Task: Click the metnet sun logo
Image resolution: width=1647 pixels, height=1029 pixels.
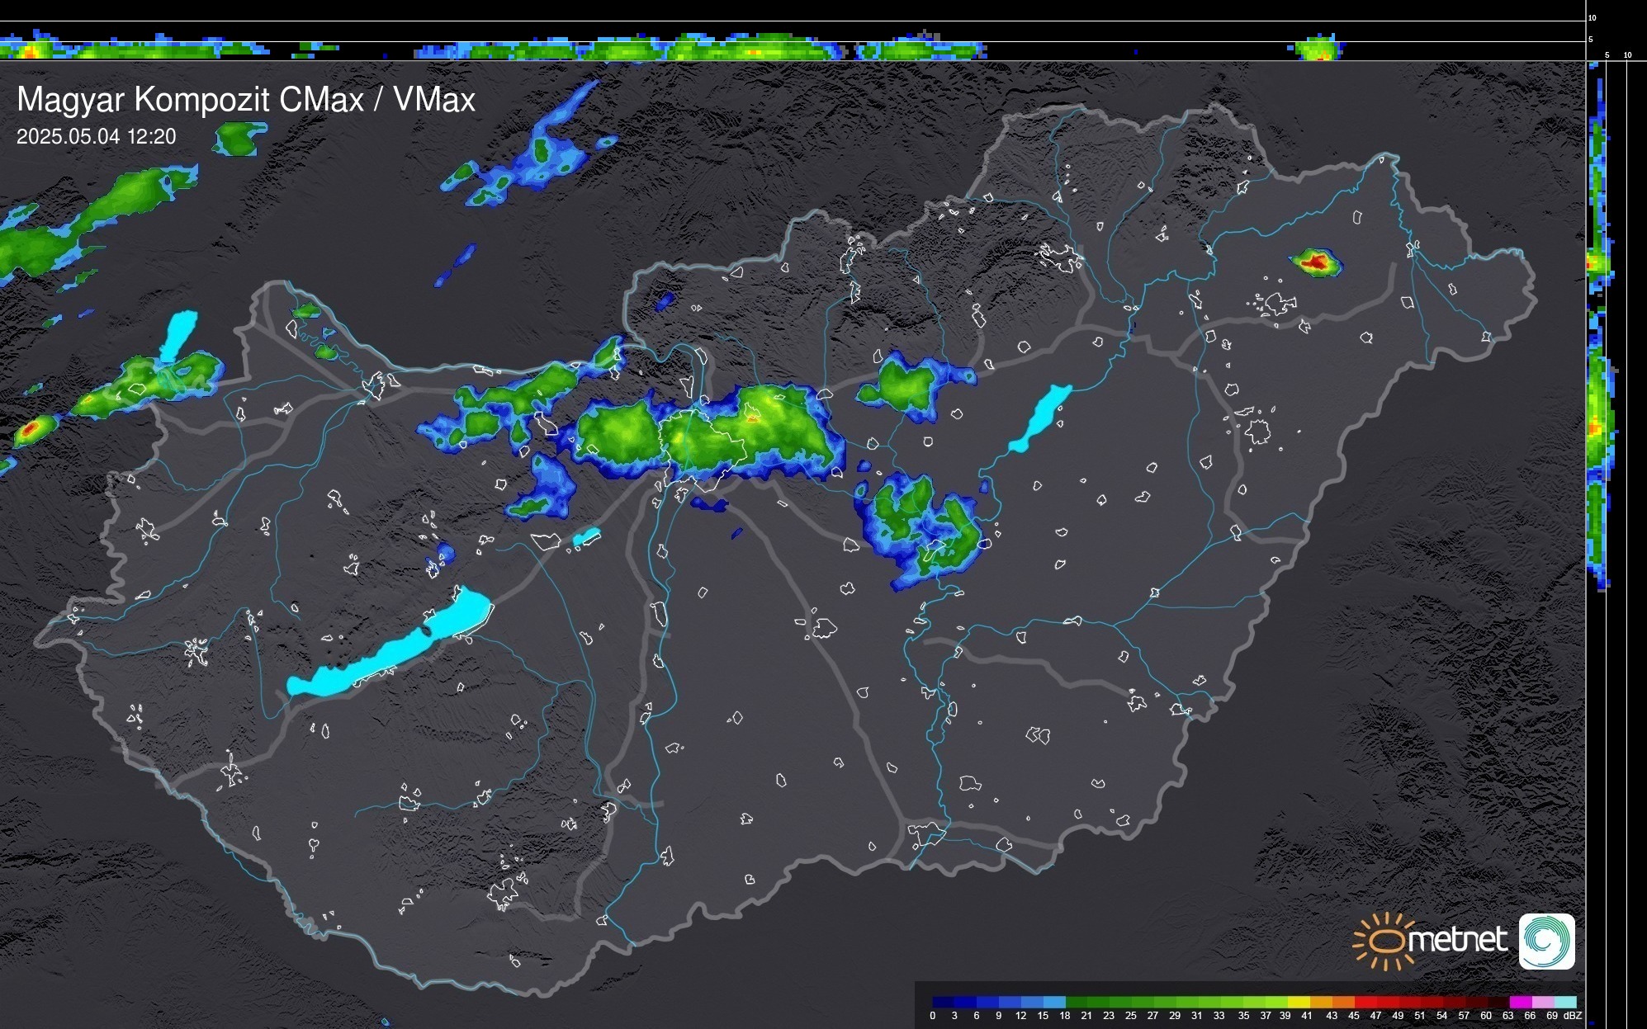Action: [x=1385, y=941]
